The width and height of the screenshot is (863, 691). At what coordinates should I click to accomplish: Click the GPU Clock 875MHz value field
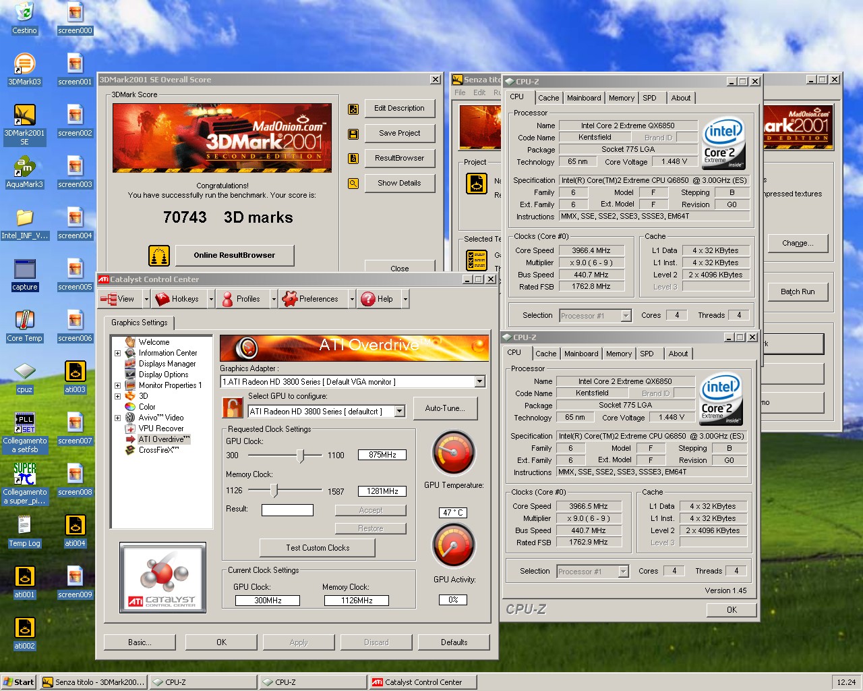382,455
